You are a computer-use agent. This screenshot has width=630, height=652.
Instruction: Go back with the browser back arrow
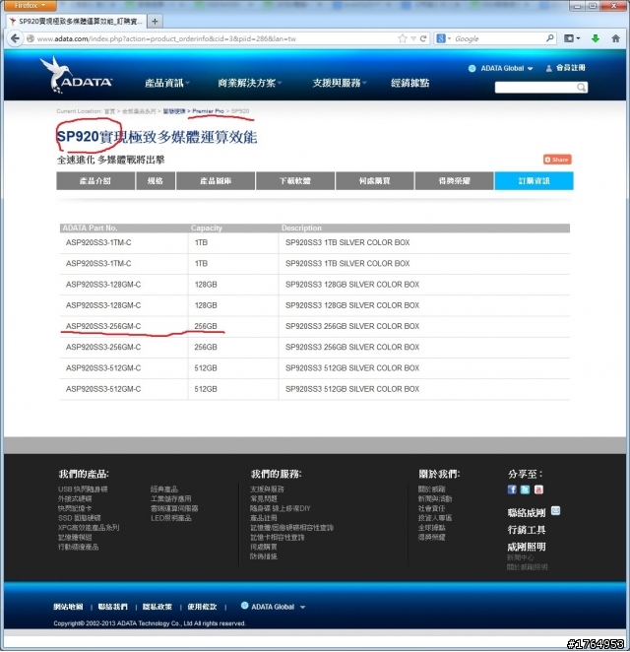point(16,38)
